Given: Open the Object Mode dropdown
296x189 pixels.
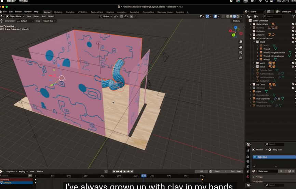Looking at the screenshot, I should point(16,16).
